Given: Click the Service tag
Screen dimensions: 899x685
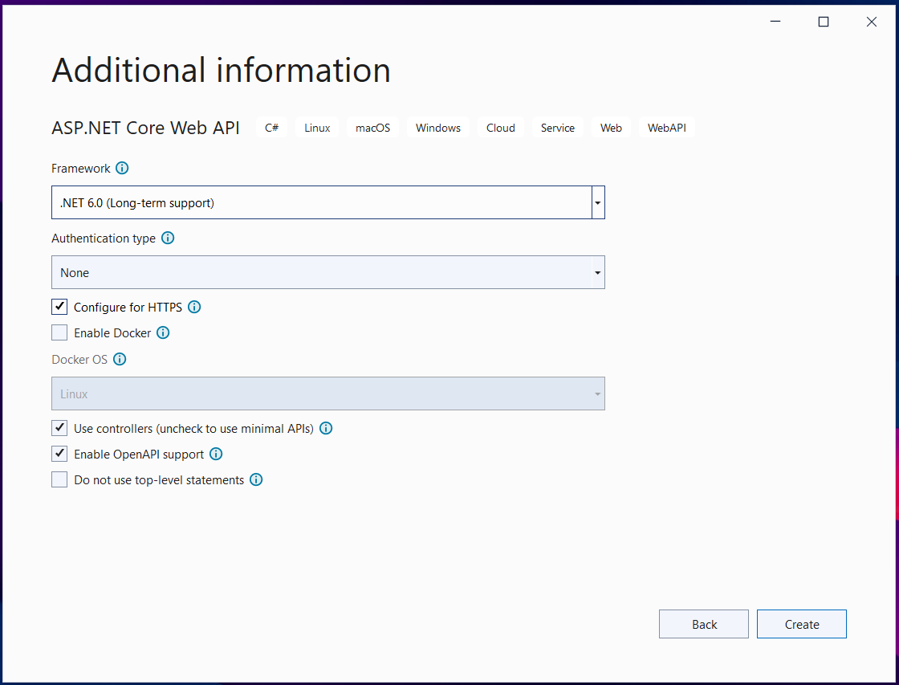Looking at the screenshot, I should point(557,128).
